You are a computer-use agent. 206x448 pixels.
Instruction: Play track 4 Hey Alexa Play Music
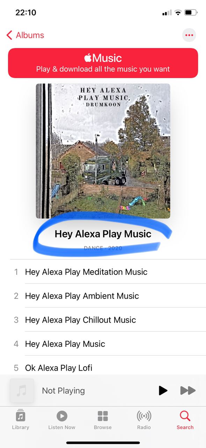[108, 344]
